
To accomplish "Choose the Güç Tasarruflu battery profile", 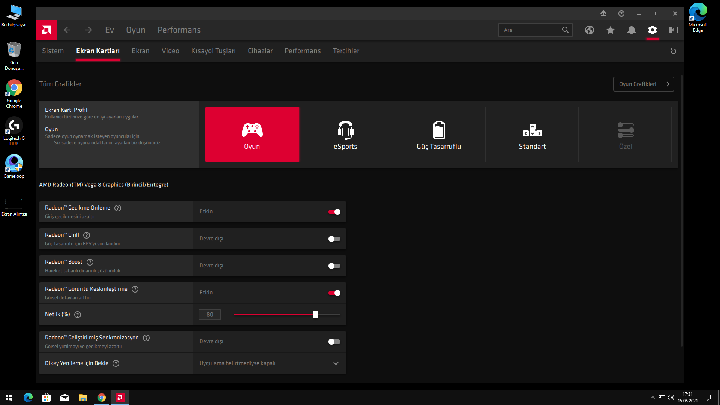I will [439, 135].
